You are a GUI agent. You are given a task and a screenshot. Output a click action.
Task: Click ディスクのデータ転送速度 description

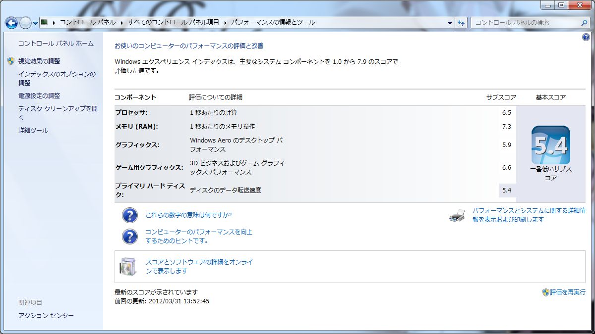pyautogui.click(x=226, y=190)
